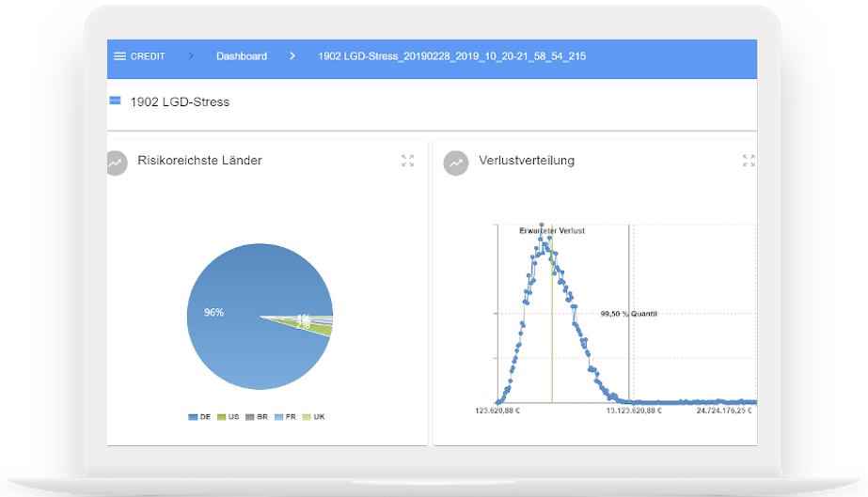Toggle UK legend entry
The width and height of the screenshot is (868, 497).
[313, 416]
